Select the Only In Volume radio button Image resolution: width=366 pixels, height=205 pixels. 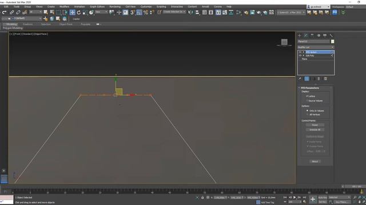point(307,110)
